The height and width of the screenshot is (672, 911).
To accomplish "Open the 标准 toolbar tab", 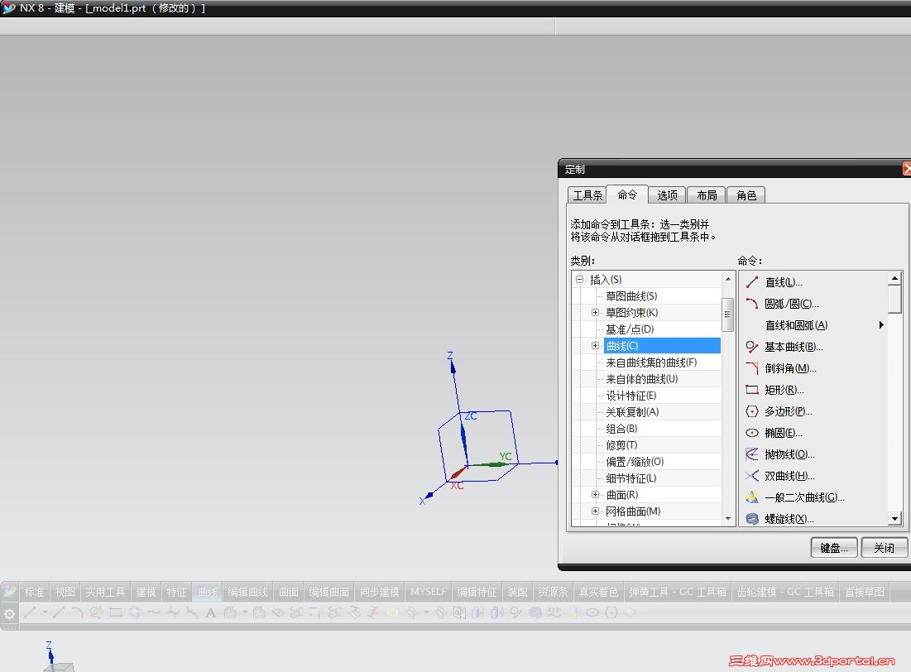I will [34, 592].
